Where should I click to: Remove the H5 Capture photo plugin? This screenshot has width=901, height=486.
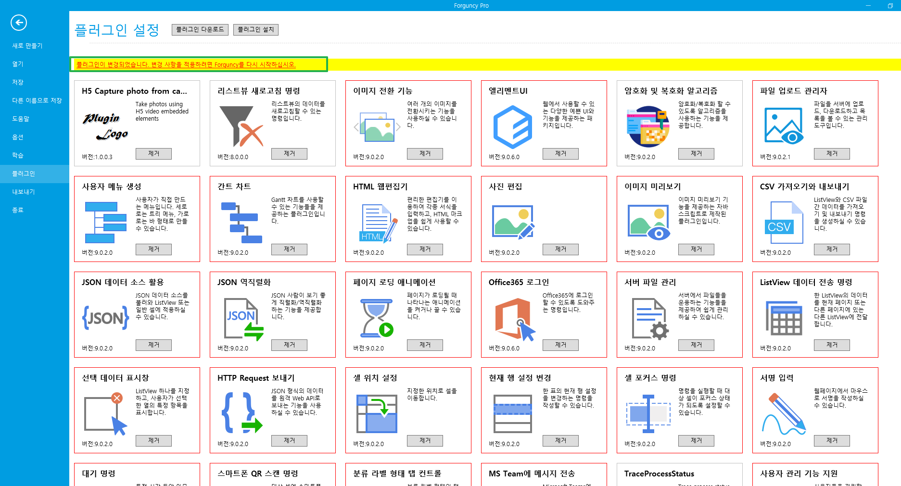coord(153,153)
